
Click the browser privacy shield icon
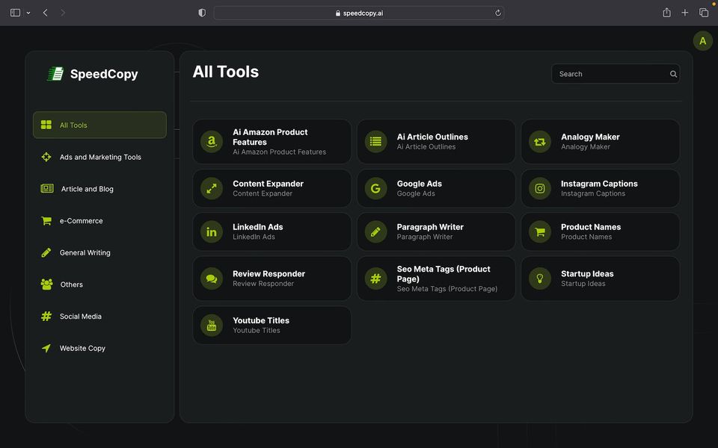pyautogui.click(x=202, y=13)
